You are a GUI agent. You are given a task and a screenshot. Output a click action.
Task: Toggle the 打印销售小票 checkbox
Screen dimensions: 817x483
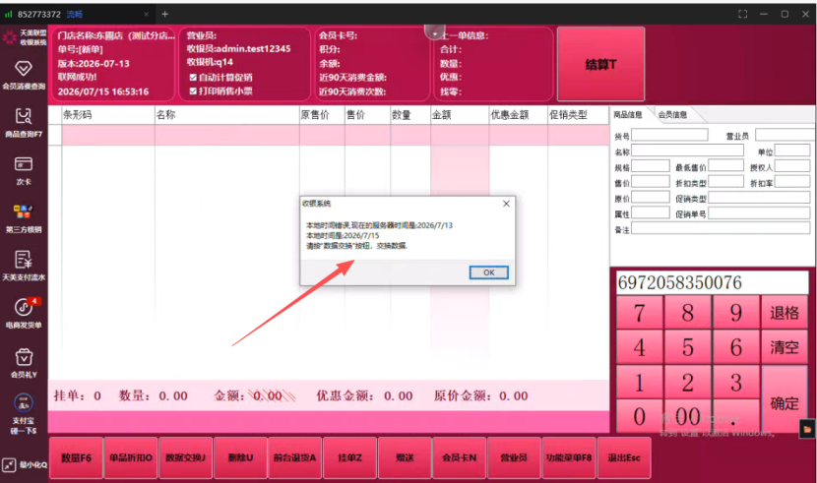click(x=193, y=91)
